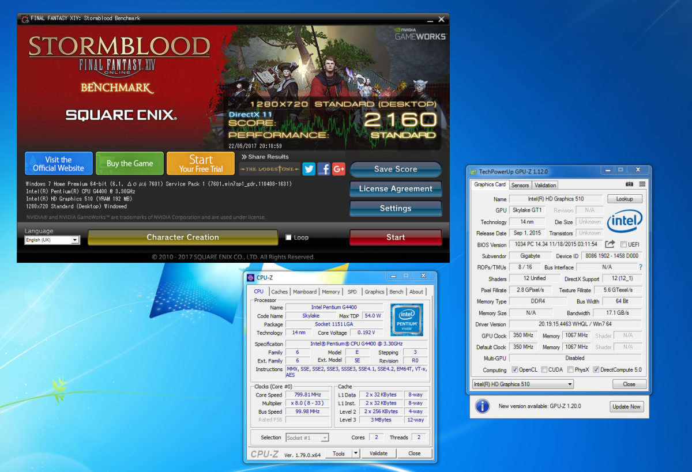Switch to Memory tab in CPU-Z
Viewport: 692px width, 472px height.
point(331,292)
